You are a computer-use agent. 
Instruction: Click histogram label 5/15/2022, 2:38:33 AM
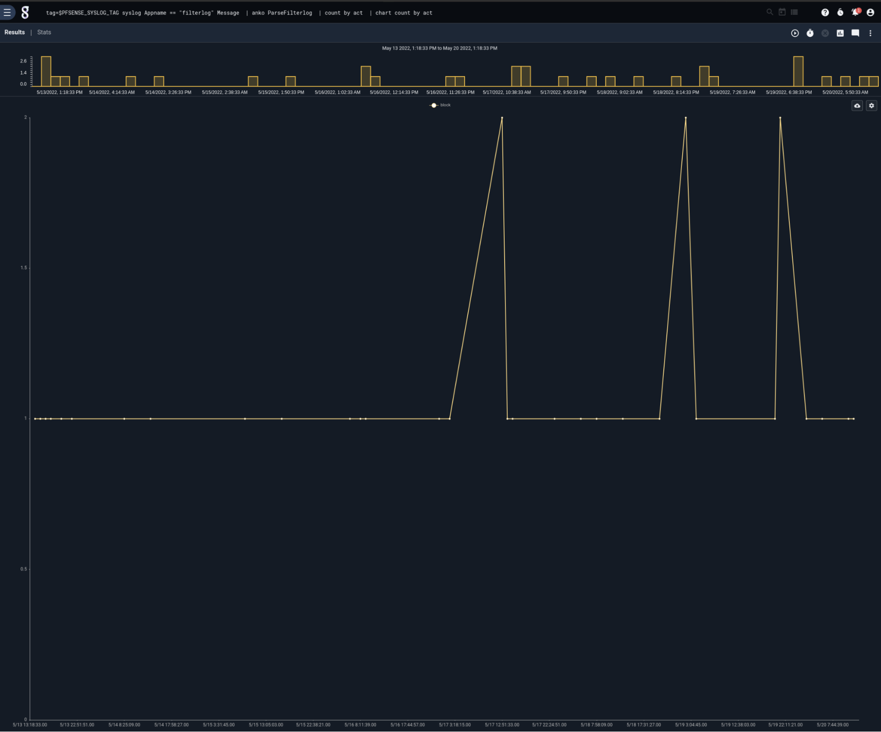(x=225, y=93)
